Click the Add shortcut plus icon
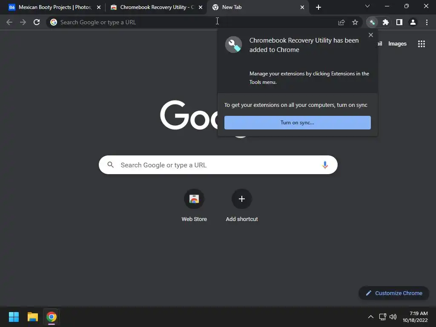436x327 pixels. (242, 199)
